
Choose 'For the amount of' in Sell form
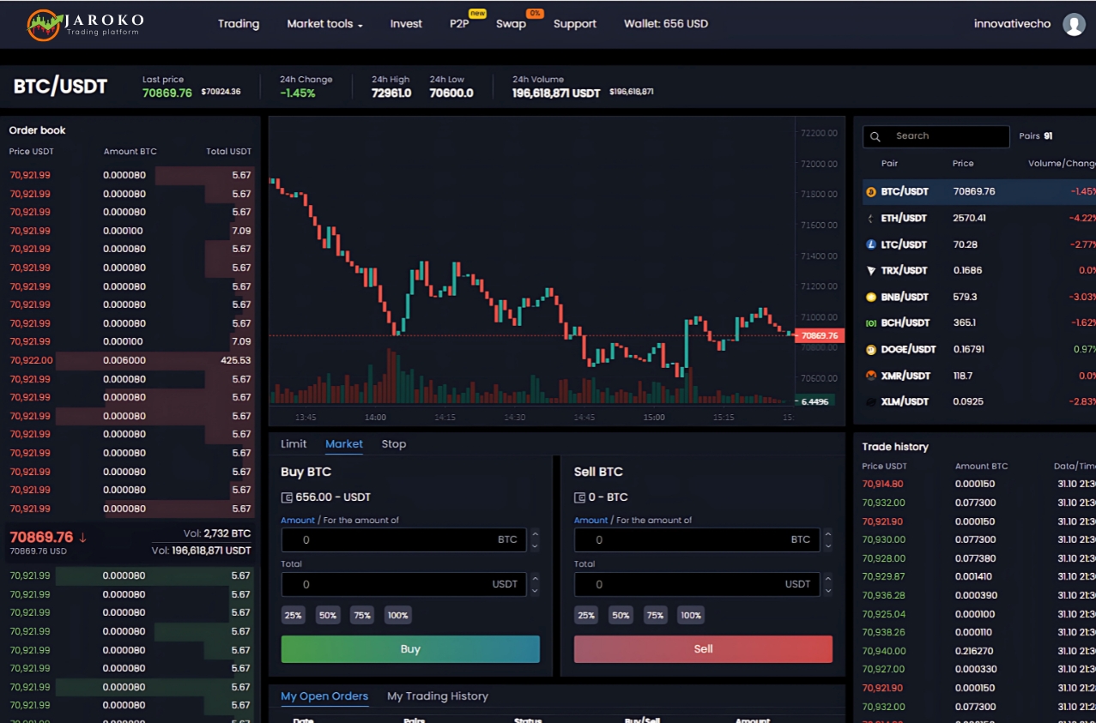[x=654, y=521]
